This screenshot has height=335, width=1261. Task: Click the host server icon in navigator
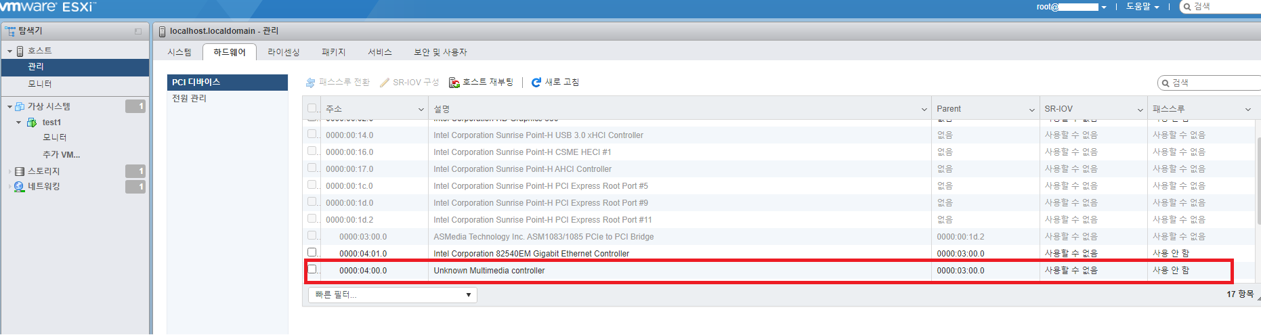click(20, 51)
